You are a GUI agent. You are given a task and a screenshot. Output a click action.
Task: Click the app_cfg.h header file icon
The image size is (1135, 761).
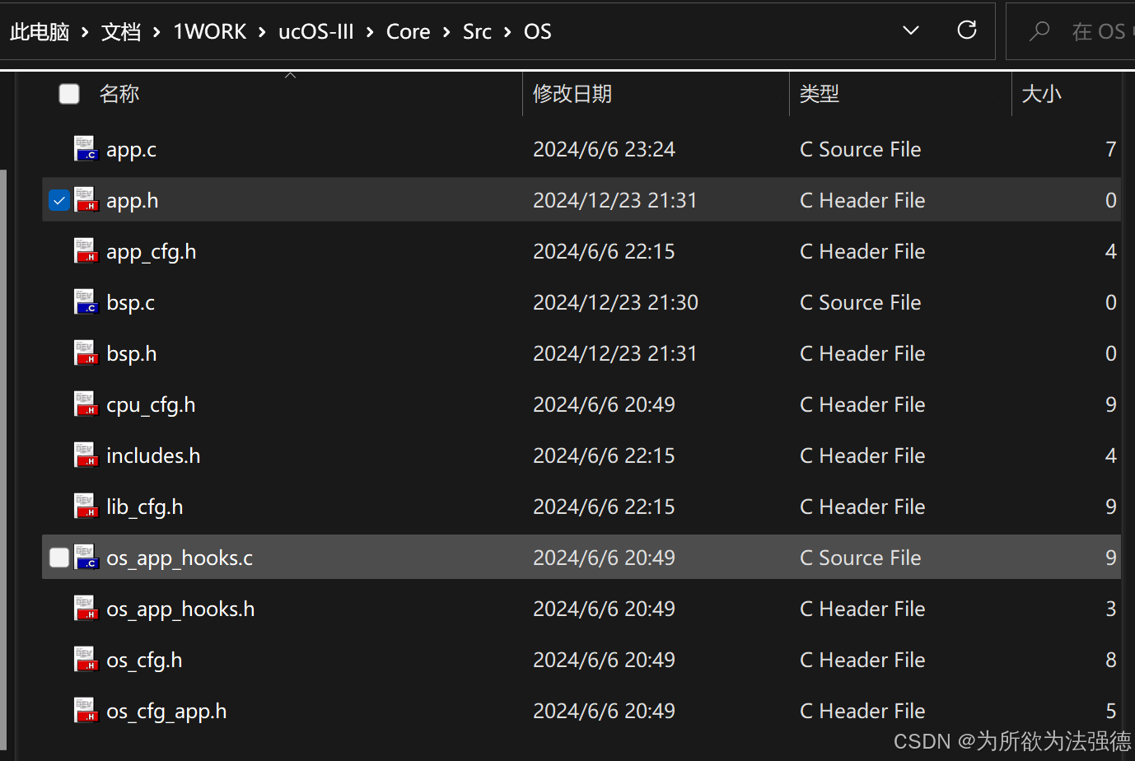(x=86, y=250)
